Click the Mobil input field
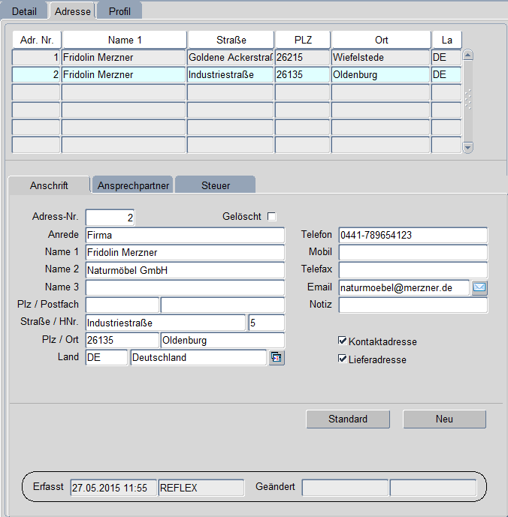Screen dimensions: 508x517 (x=413, y=253)
